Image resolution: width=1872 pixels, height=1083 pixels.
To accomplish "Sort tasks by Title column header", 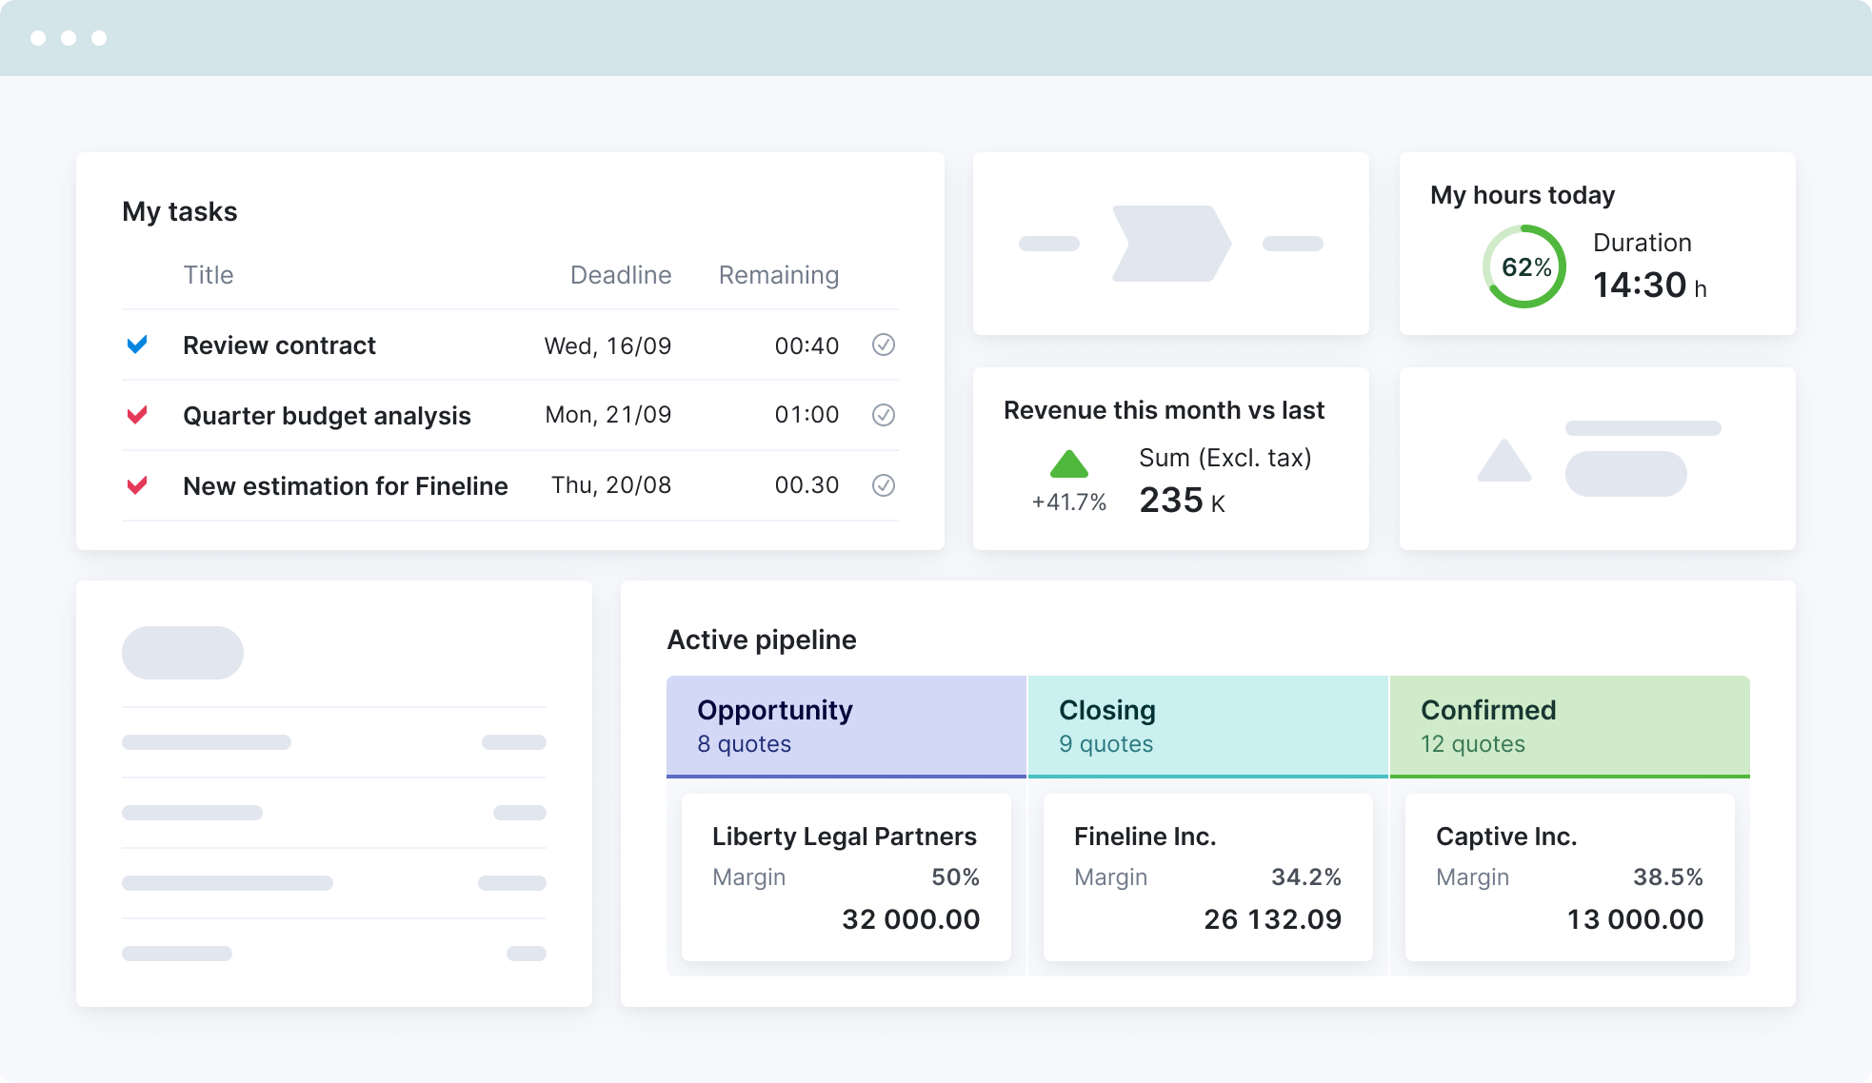I will click(209, 275).
